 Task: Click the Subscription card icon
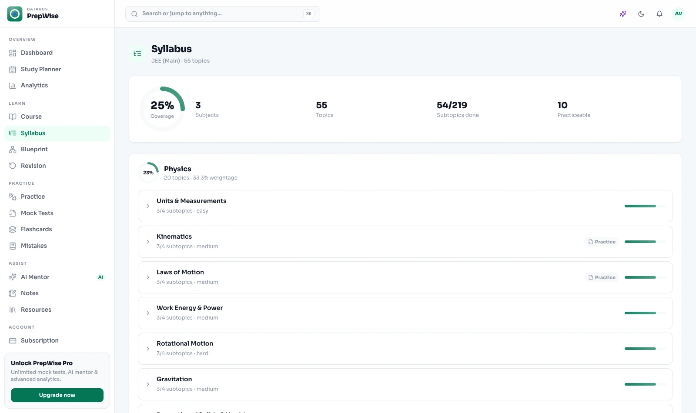click(13, 341)
